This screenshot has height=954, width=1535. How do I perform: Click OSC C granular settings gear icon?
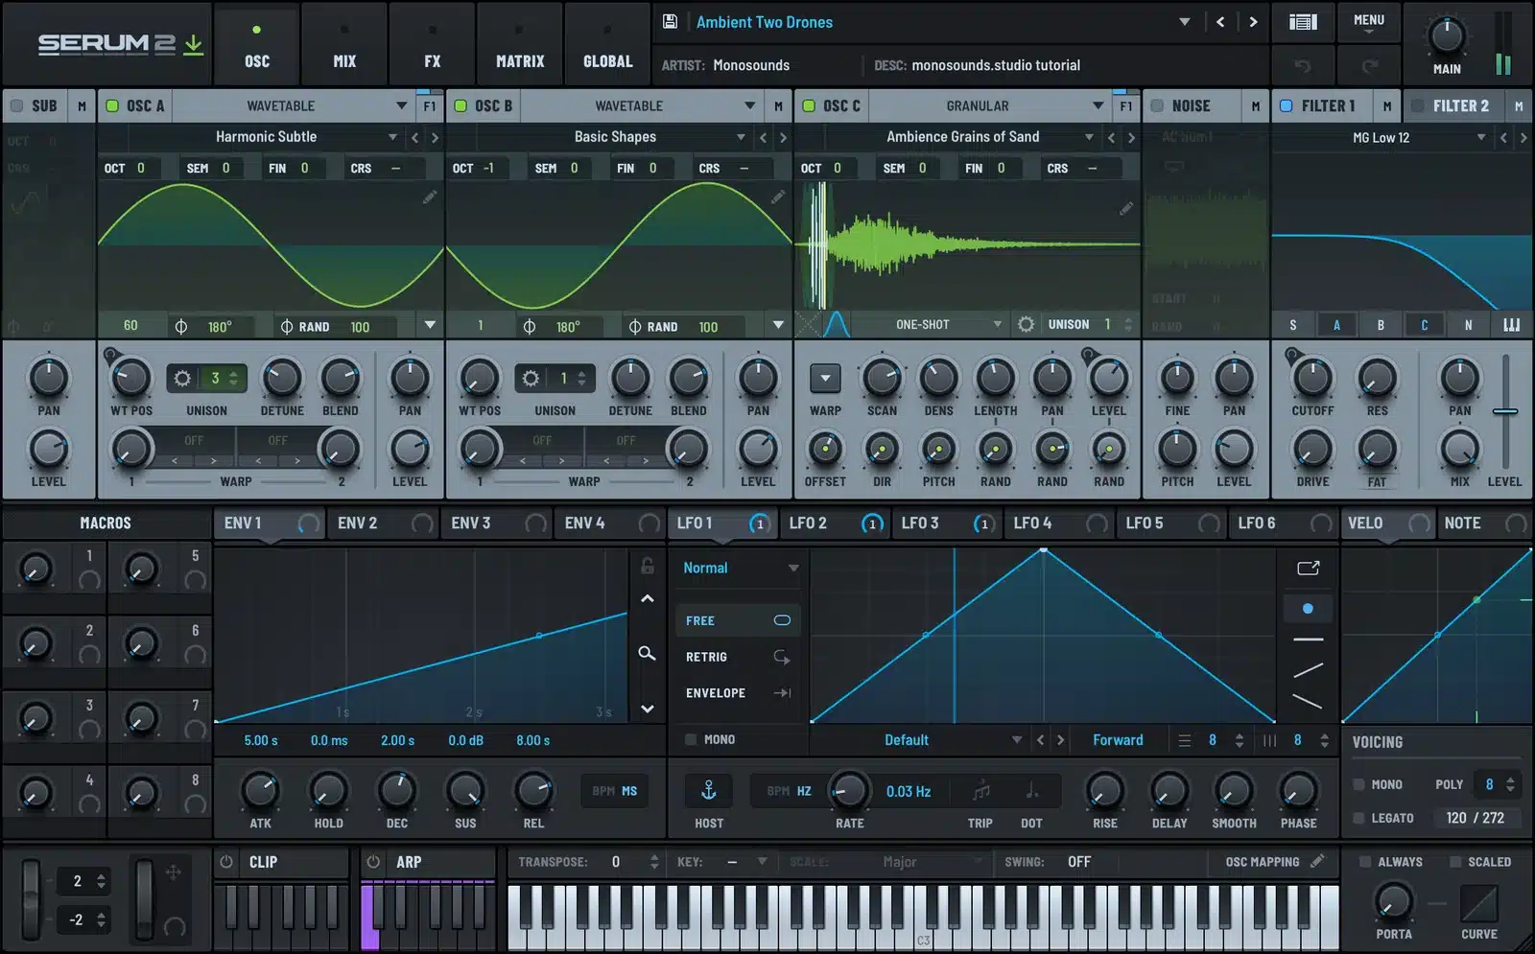click(1026, 324)
